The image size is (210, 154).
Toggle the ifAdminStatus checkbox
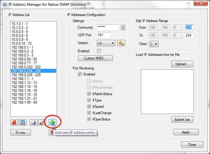click(x=89, y=94)
